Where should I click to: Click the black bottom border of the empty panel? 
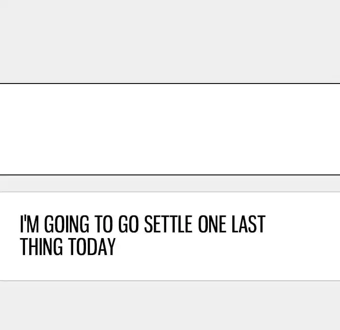pos(170,174)
